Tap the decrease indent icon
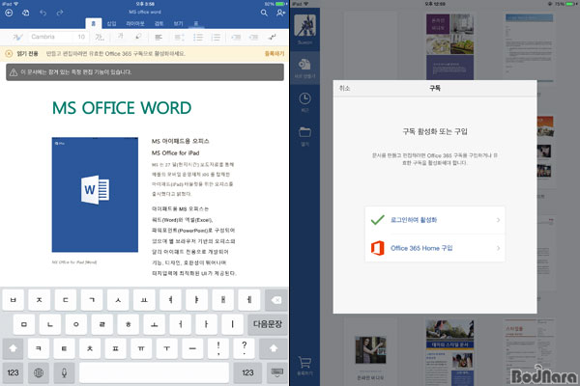 click(x=236, y=37)
